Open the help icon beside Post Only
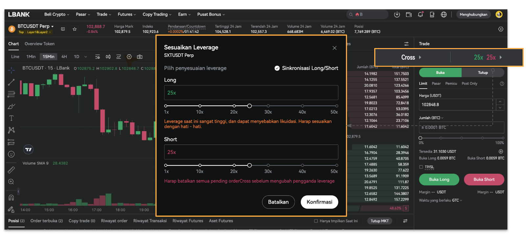526x236 pixels. pyautogui.click(x=502, y=83)
